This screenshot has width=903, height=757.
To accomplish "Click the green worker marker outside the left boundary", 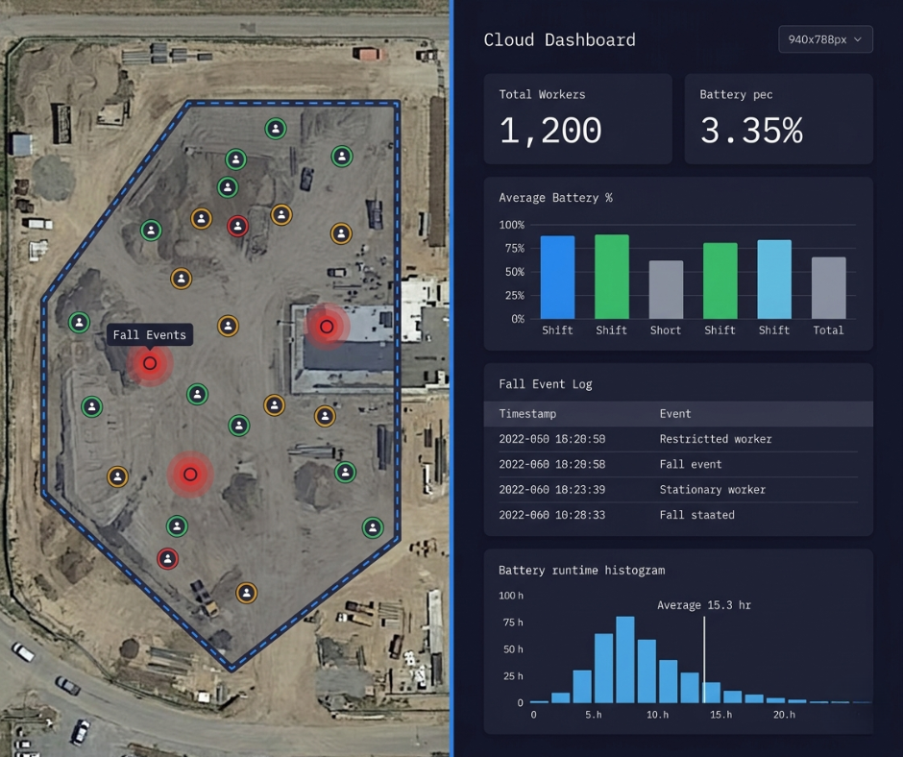I will tap(81, 323).
